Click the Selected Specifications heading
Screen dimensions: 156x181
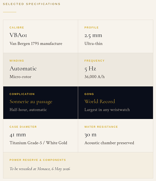coord(32,4)
